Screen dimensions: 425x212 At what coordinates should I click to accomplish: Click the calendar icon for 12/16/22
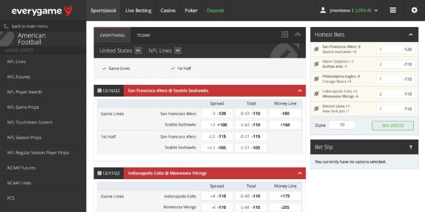point(99,91)
